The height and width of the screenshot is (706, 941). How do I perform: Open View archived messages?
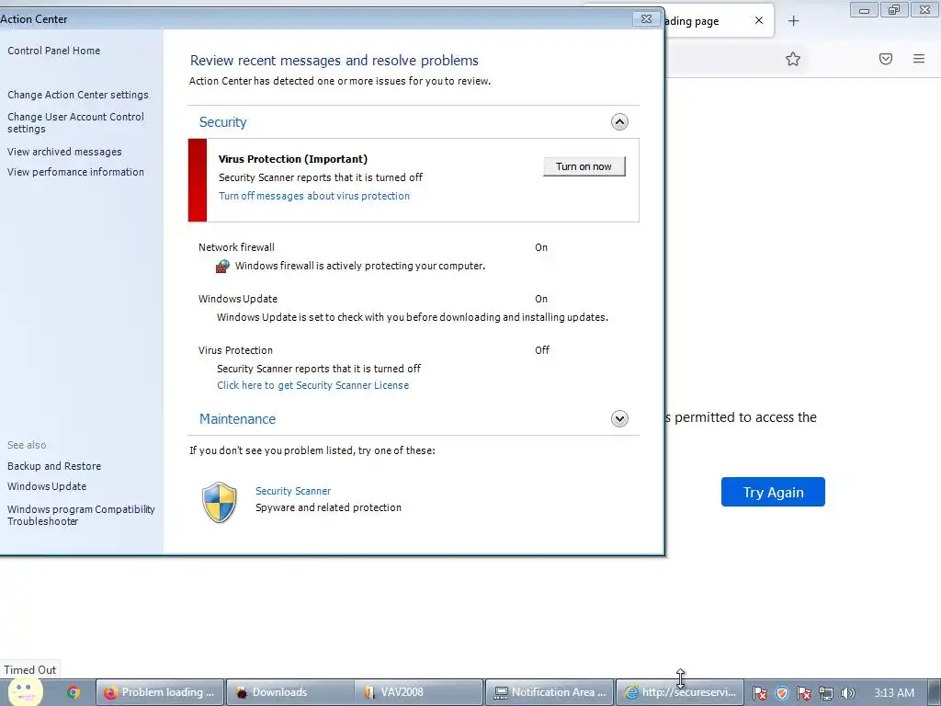[x=64, y=152]
